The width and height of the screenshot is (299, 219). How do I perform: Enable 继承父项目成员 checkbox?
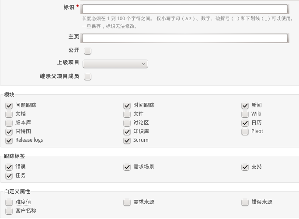tap(88, 77)
